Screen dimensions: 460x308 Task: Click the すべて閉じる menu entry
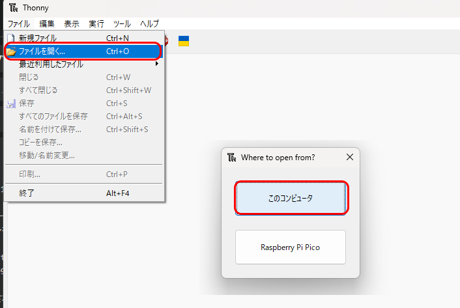point(84,91)
